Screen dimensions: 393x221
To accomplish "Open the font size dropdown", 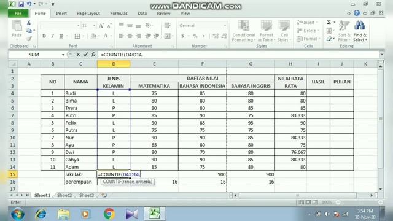I will [x=94, y=26].
